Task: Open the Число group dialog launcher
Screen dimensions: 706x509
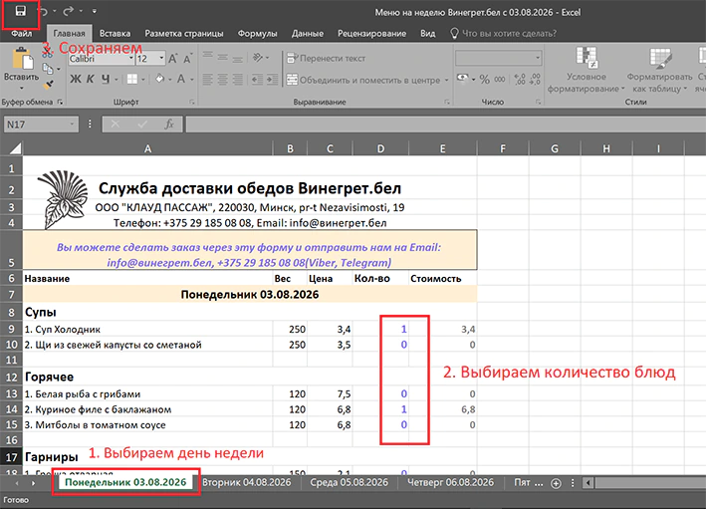Action: (538, 103)
